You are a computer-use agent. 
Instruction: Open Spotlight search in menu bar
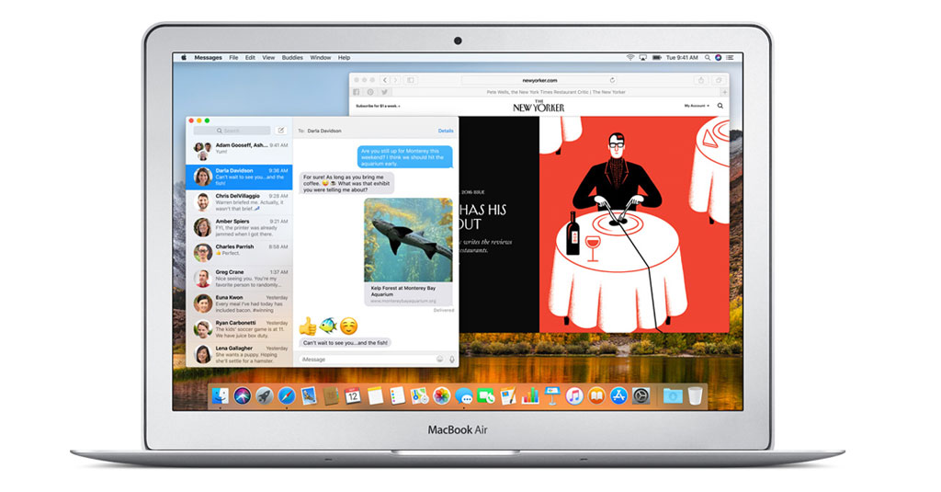(x=708, y=58)
